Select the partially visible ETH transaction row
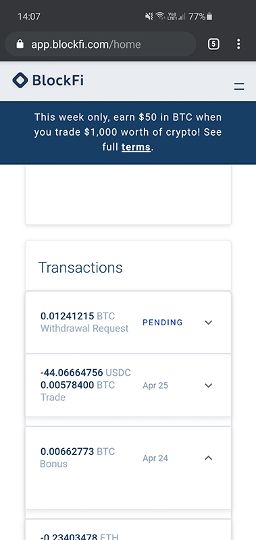Screen dimensions: 256x540 pos(128,530)
